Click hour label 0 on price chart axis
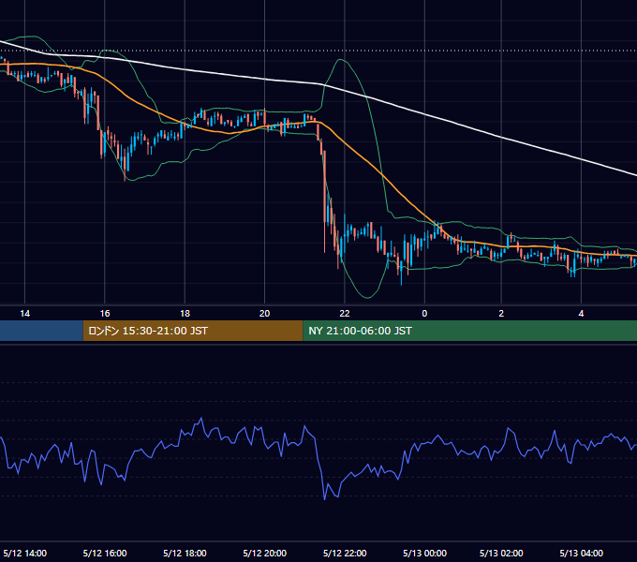637x562 pixels. pyautogui.click(x=424, y=313)
